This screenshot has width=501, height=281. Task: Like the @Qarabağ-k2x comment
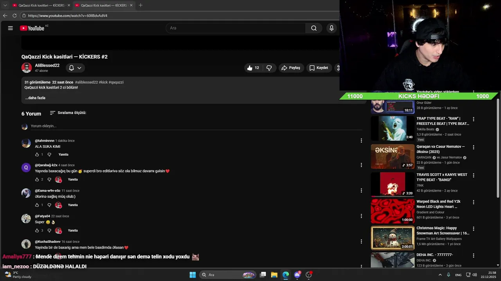coord(37,180)
